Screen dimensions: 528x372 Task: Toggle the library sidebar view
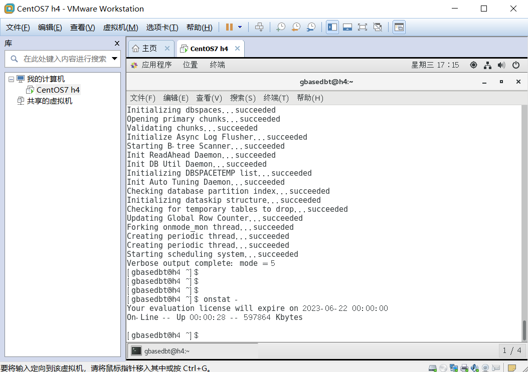click(x=332, y=27)
